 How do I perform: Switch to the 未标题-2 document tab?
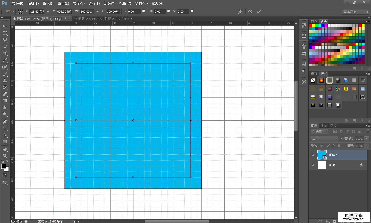pyautogui.click(x=101, y=19)
